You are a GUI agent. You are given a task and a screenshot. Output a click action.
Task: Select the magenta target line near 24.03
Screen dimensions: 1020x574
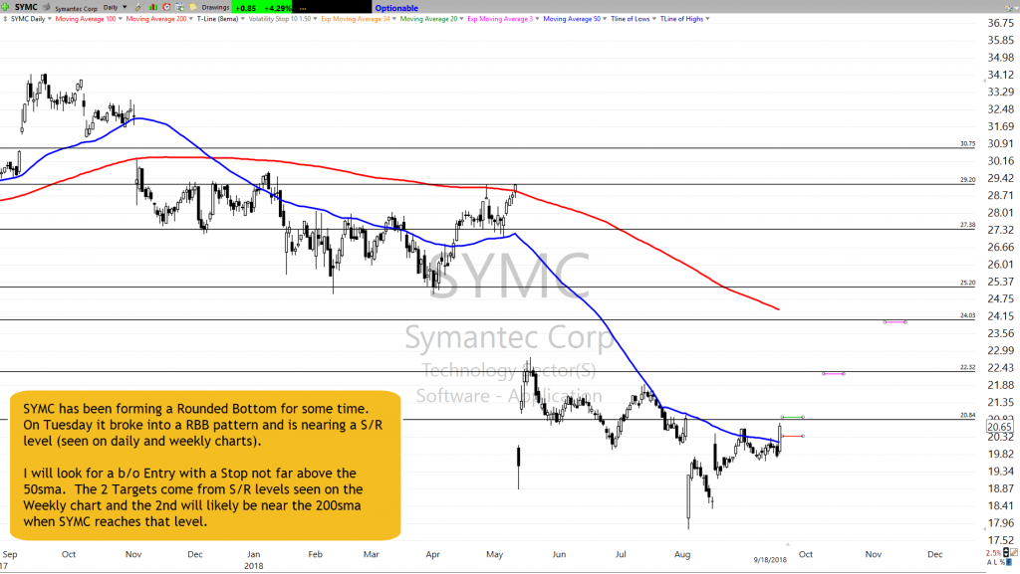[x=895, y=321]
